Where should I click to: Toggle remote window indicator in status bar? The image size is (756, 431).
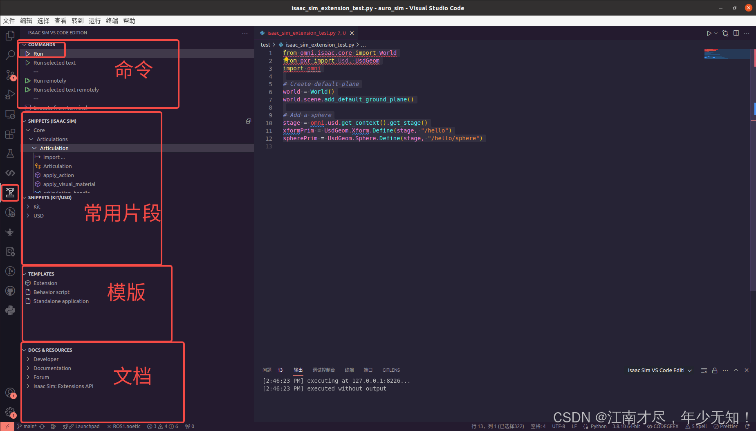pyautogui.click(x=7, y=426)
